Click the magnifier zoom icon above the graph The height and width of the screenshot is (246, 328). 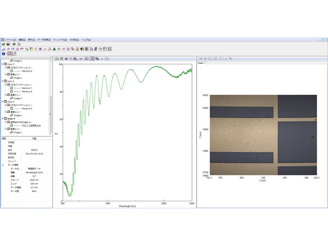click(x=97, y=59)
